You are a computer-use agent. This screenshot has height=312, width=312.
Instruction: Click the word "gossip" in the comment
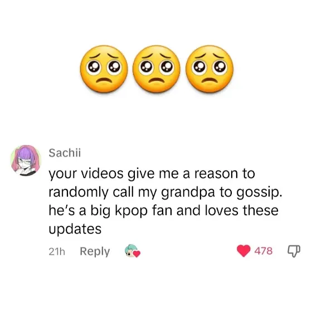(257, 193)
